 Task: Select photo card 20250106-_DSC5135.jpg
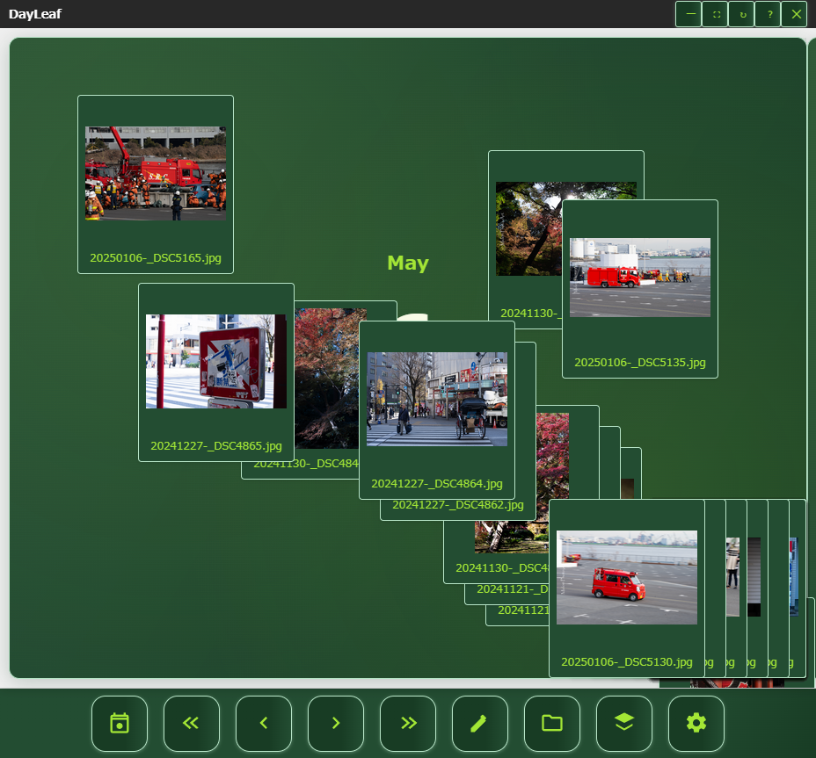tap(639, 289)
